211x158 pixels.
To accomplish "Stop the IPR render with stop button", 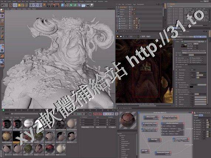I will [121, 37].
